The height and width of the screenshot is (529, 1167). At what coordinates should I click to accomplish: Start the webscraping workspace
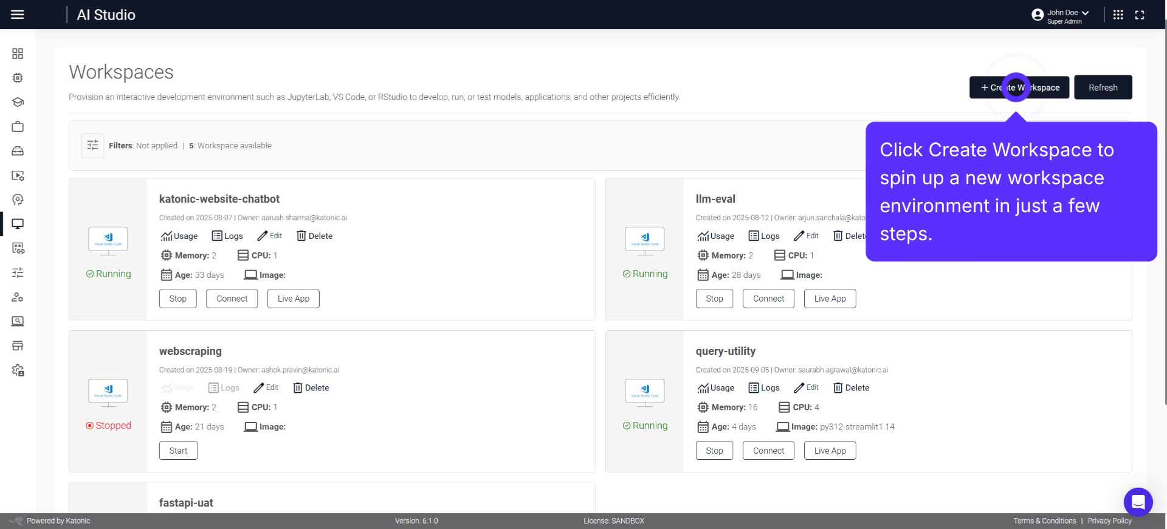(x=178, y=451)
